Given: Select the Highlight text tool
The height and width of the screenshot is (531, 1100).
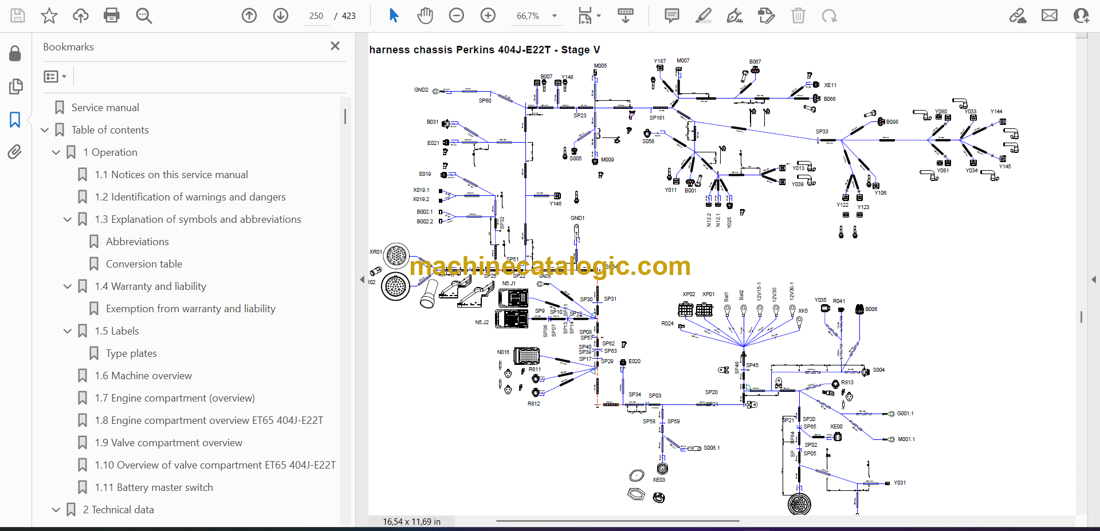Looking at the screenshot, I should 703,15.
